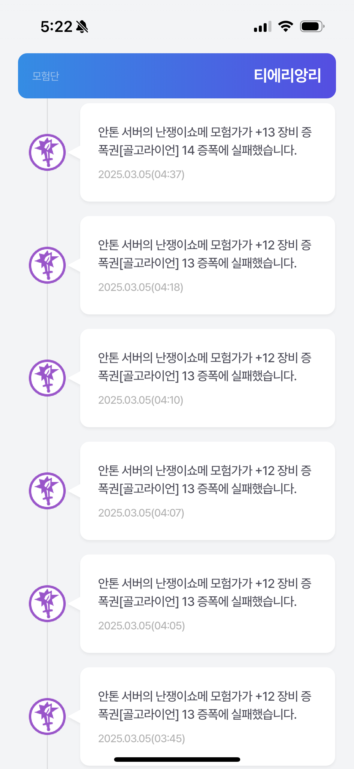Image resolution: width=354 pixels, height=769 pixels.
Task: Tap the 2025.03.05(03:45) timestamp
Action: 141,739
